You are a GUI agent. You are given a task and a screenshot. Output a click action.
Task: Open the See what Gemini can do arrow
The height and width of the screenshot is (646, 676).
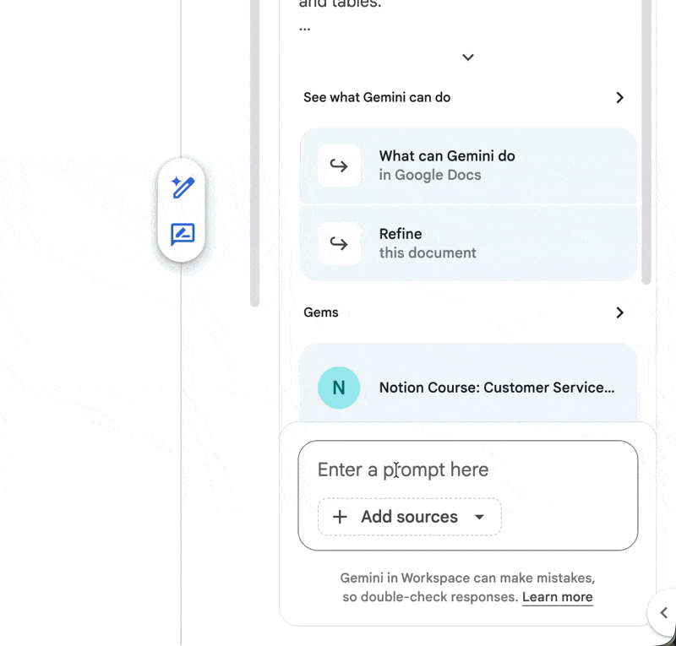(619, 97)
